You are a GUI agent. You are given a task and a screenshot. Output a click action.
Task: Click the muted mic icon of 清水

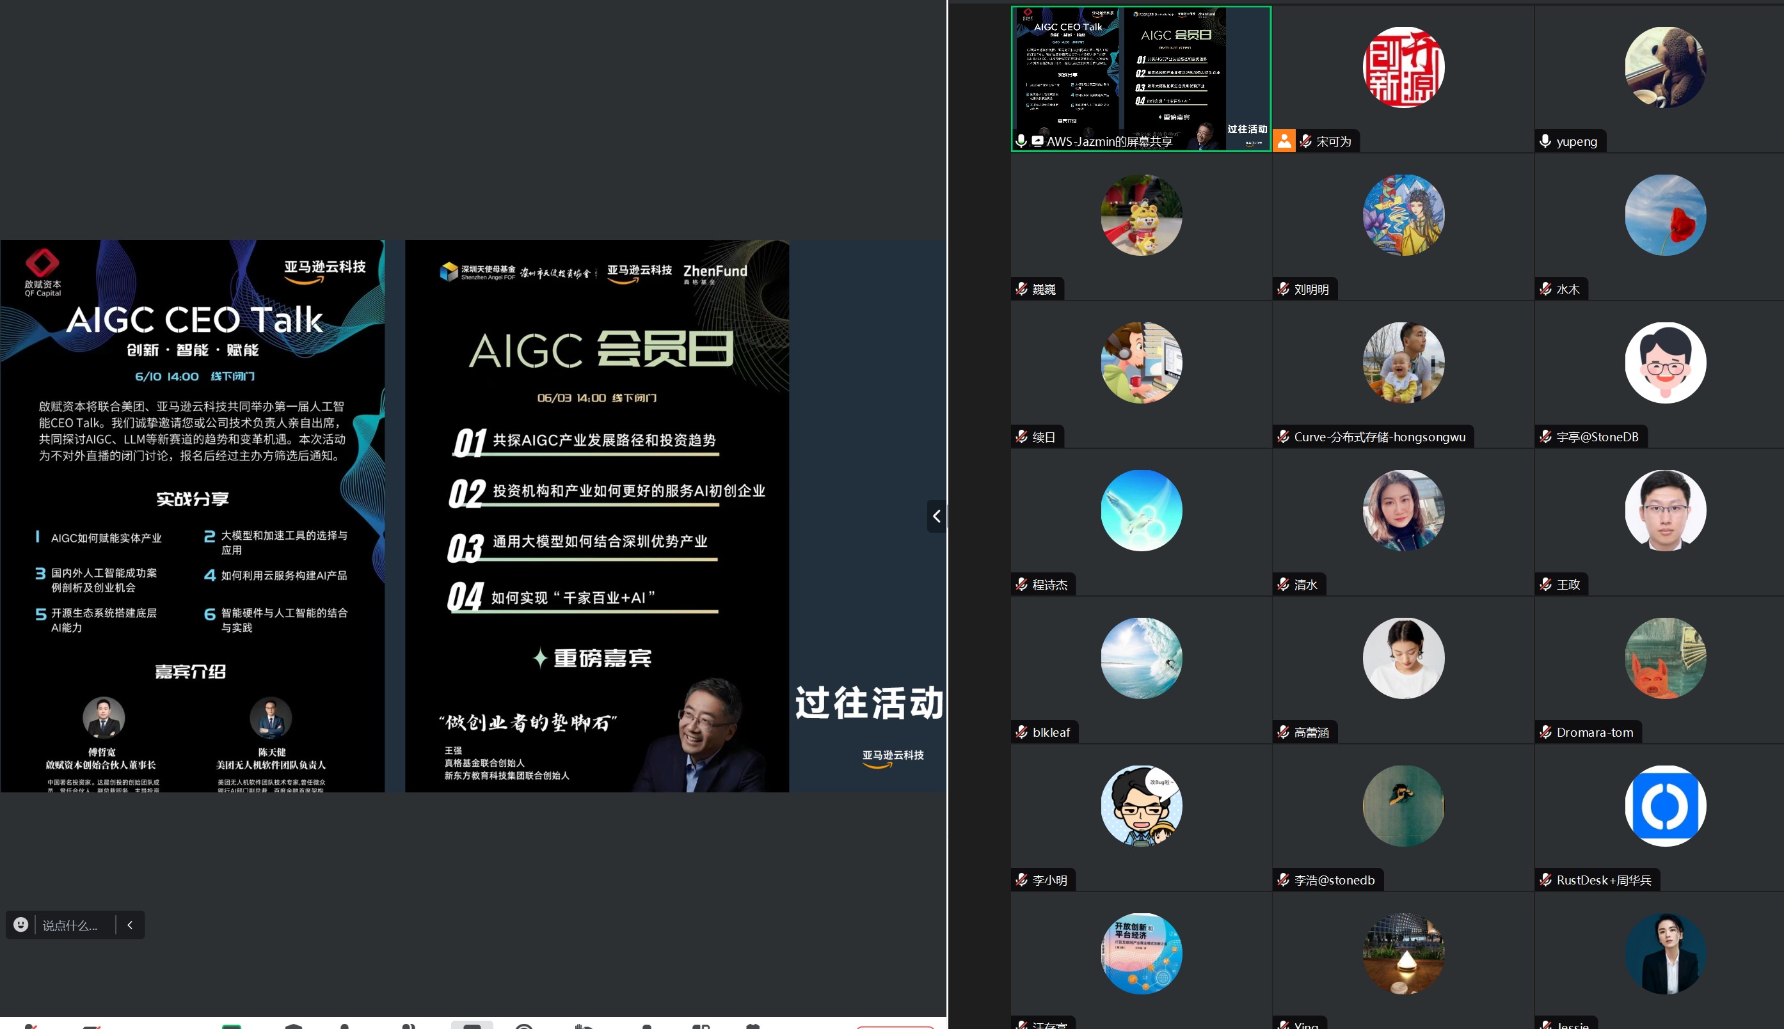(1284, 585)
